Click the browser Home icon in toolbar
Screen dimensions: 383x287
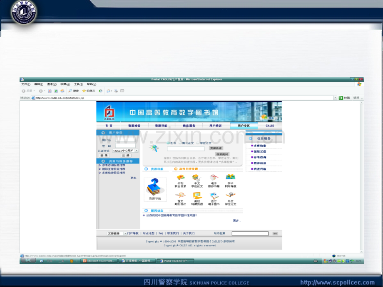click(62, 91)
